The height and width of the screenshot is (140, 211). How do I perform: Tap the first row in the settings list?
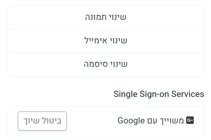pyautogui.click(x=106, y=17)
